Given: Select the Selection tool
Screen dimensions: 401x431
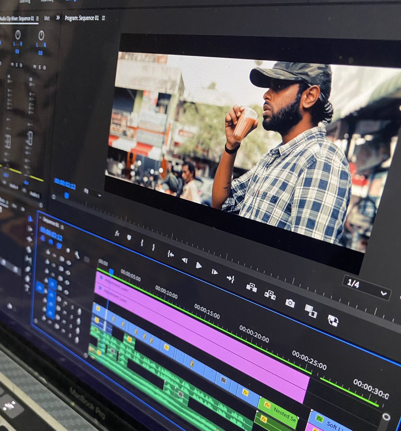Looking at the screenshot, I should tap(30, 218).
